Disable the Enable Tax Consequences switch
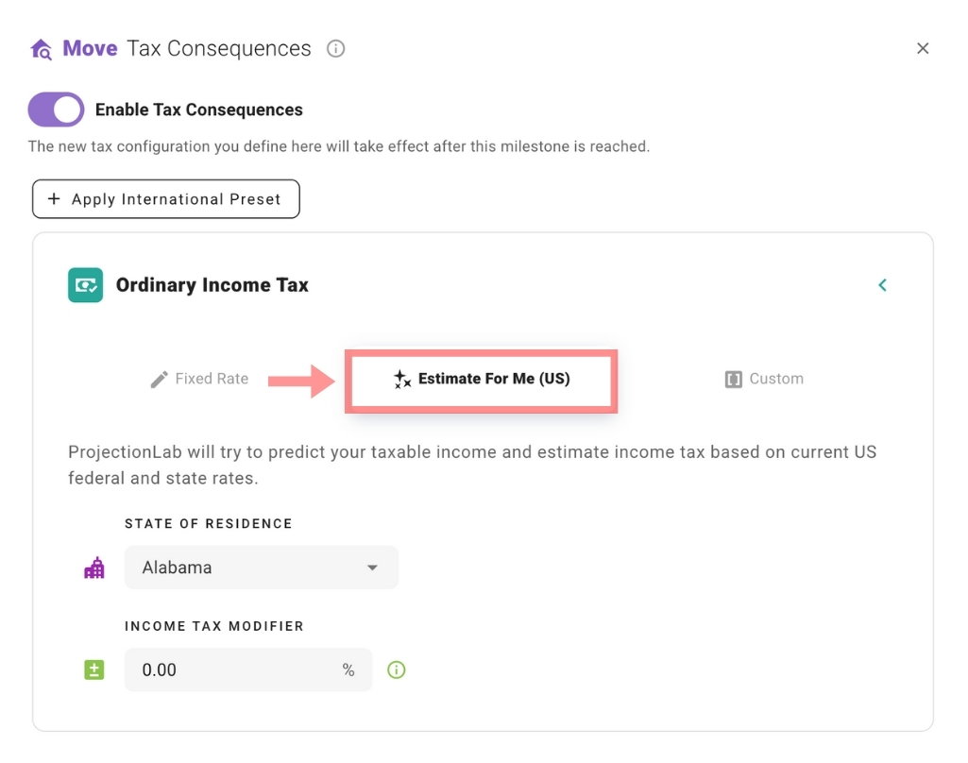The width and height of the screenshot is (968, 763). (x=56, y=110)
